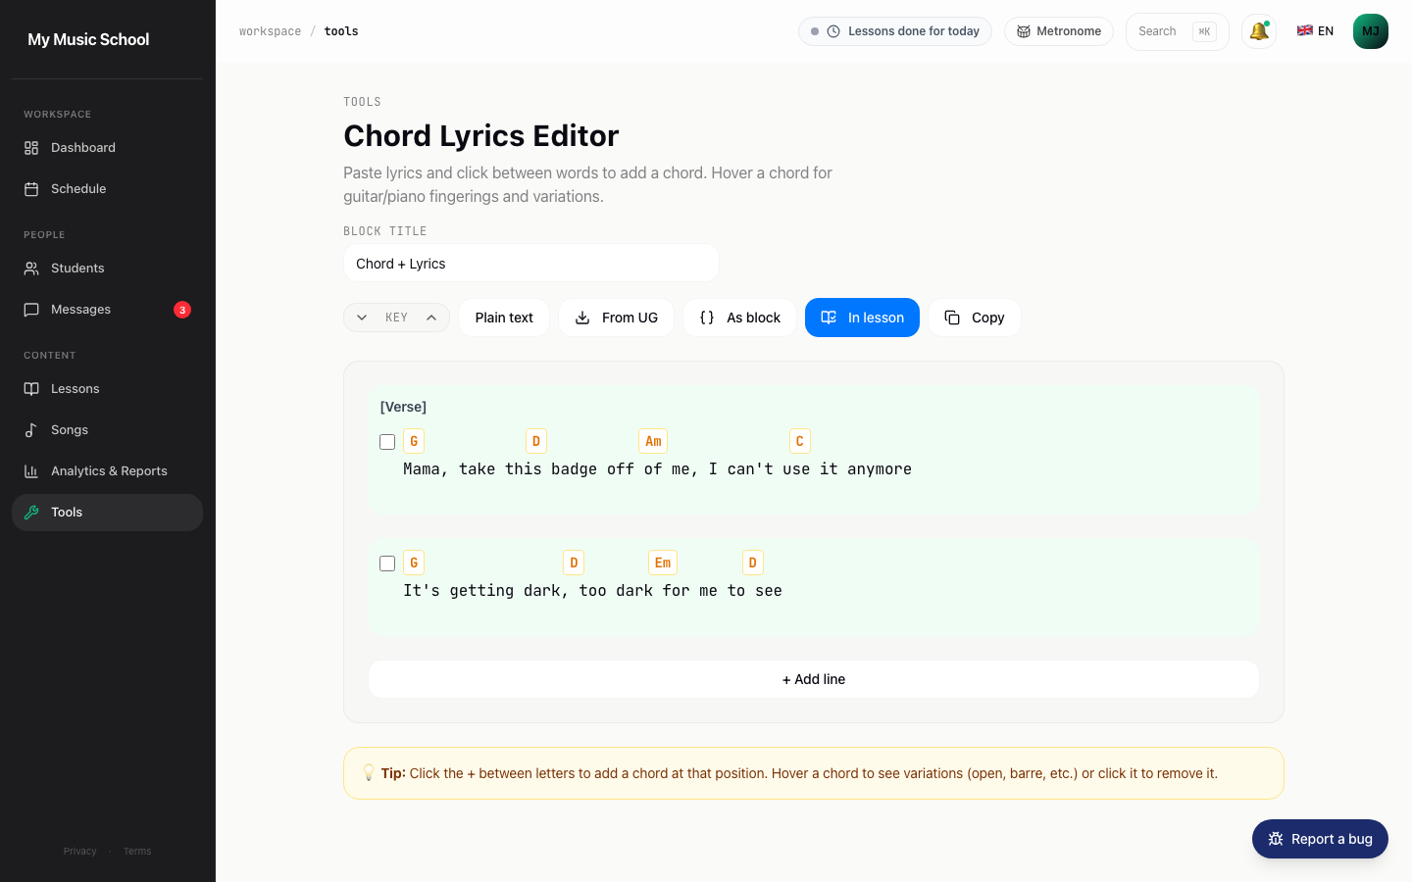The width and height of the screenshot is (1412, 882).
Task: Click the + Add line button
Action: coord(814,679)
